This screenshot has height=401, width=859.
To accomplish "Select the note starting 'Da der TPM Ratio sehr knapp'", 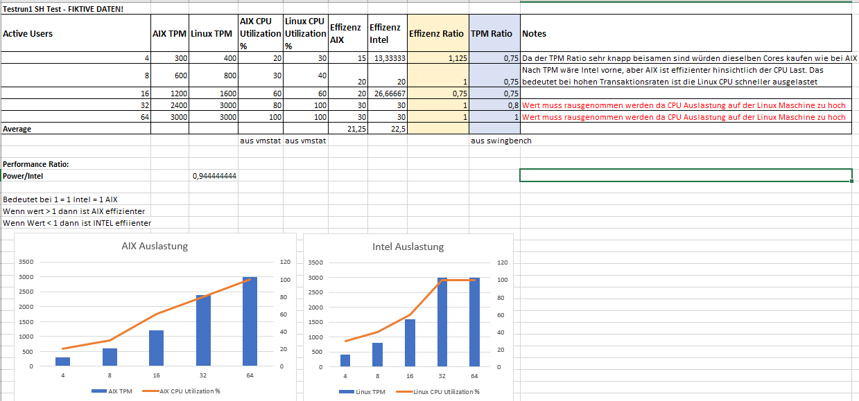I will coord(689,59).
